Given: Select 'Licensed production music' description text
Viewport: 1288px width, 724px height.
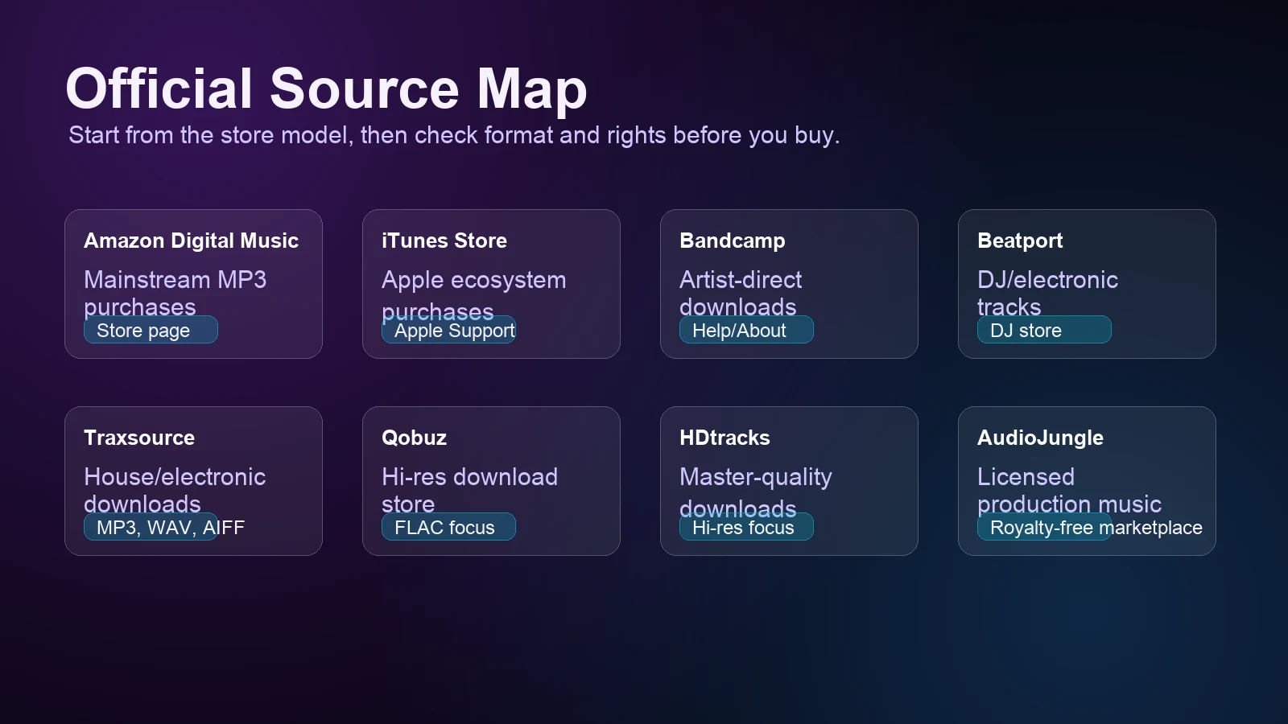Looking at the screenshot, I should 1069,490.
